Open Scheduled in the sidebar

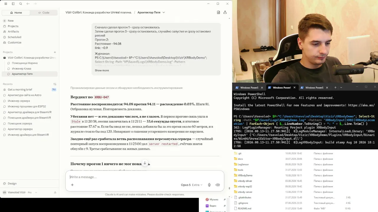point(14,37)
